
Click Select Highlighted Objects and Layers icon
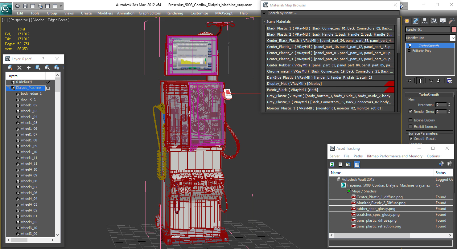pos(38,68)
